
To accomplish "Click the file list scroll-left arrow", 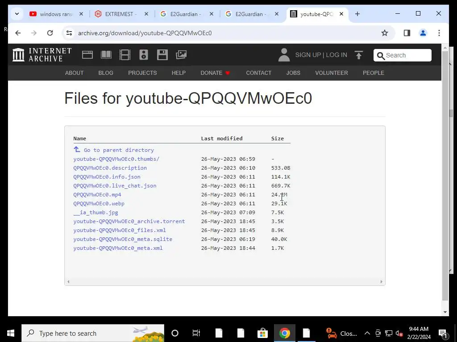I will point(68,281).
